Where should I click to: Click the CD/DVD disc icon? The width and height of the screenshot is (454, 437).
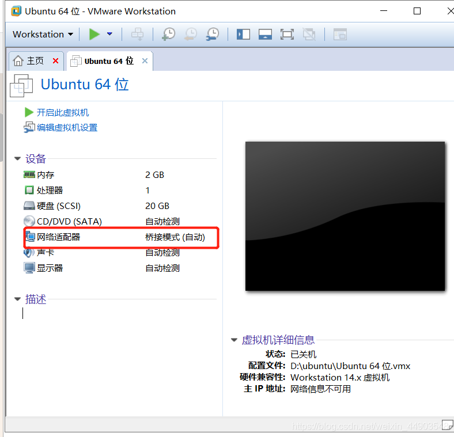[x=29, y=221]
